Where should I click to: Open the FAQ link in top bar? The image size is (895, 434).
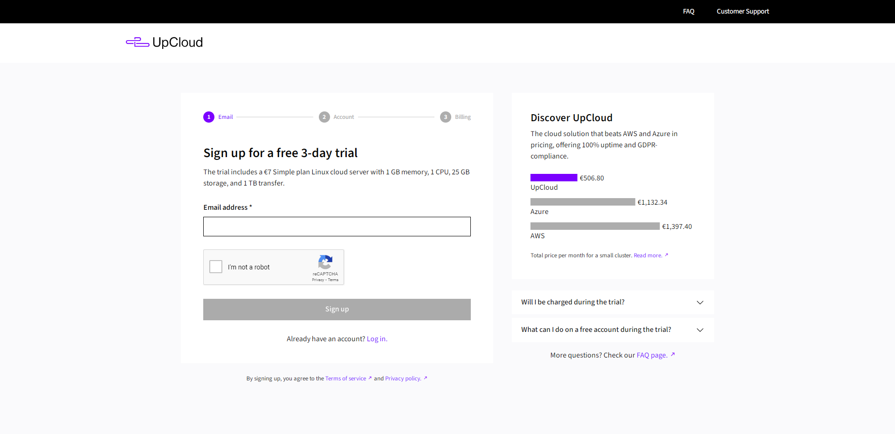688,11
